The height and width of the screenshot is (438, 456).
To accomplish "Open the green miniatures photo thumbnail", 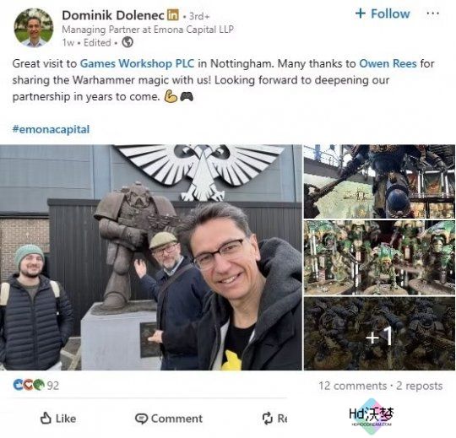I will (379, 257).
